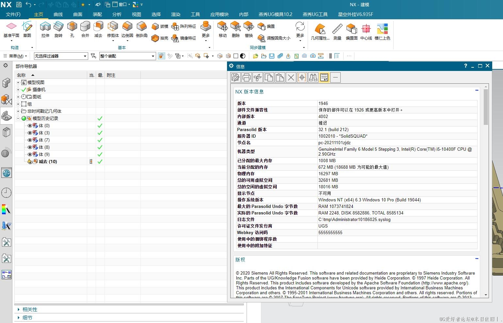Image resolution: width=503 pixels, height=323 pixels.
Task: Select the 拉伸 (Extrude) tool
Action: click(45, 29)
